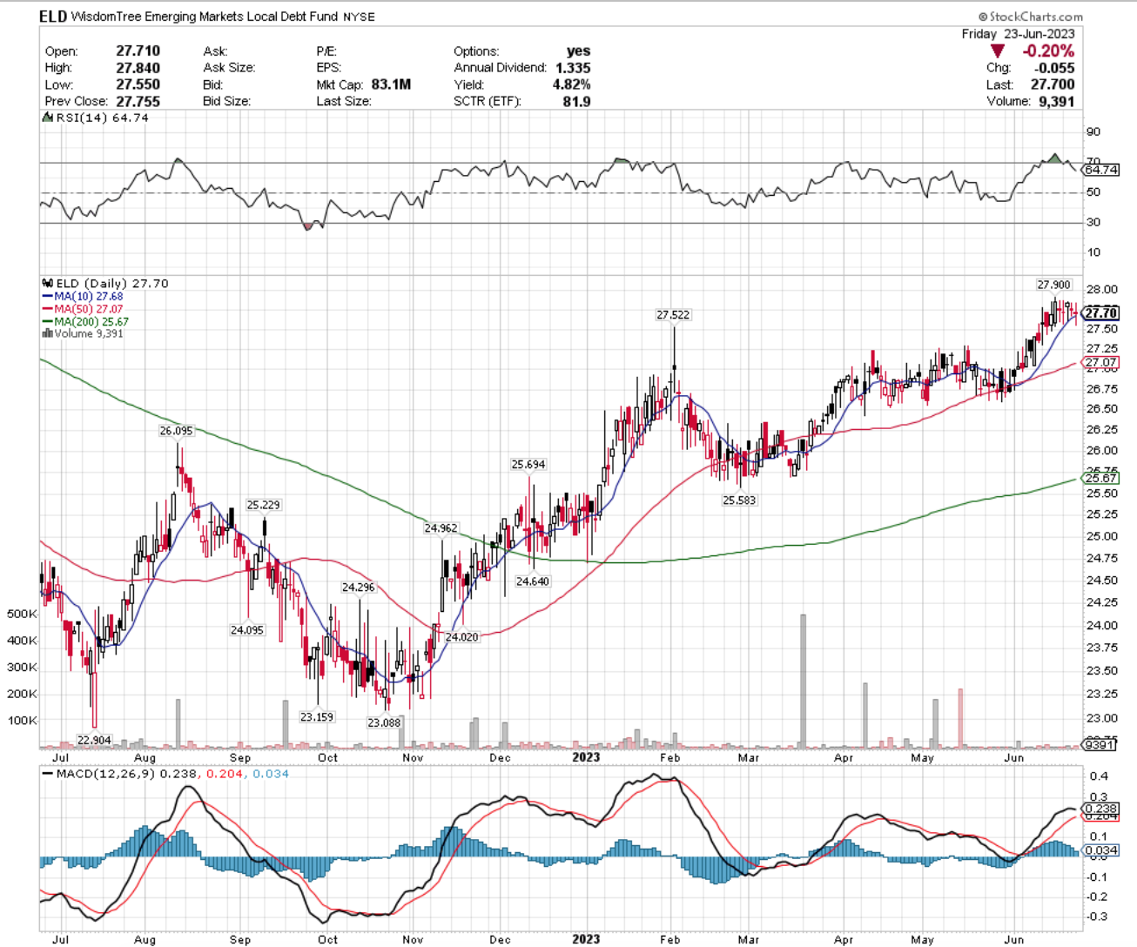
Task: Click the 26.095 August high annotation
Action: pos(176,431)
